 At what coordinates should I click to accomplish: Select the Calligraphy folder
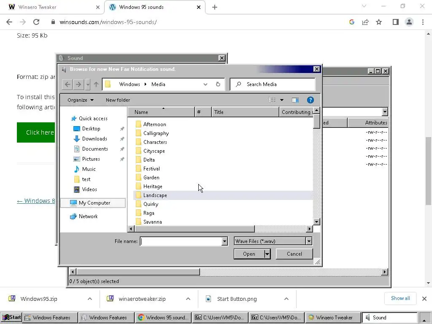coord(156,133)
